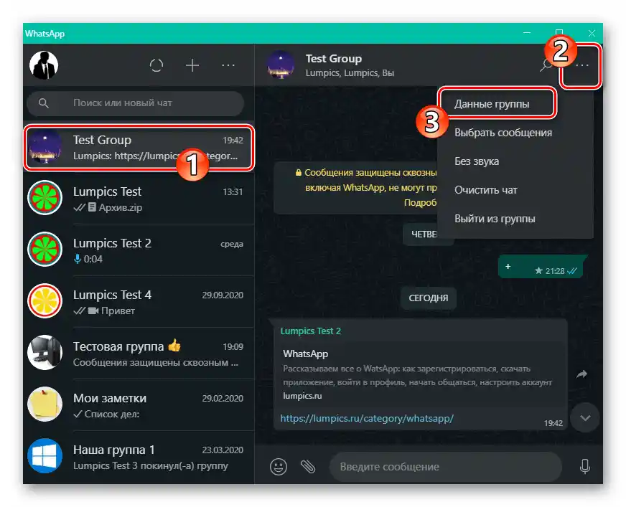
Task: Minimize the WhatsApp window
Action: point(527,33)
